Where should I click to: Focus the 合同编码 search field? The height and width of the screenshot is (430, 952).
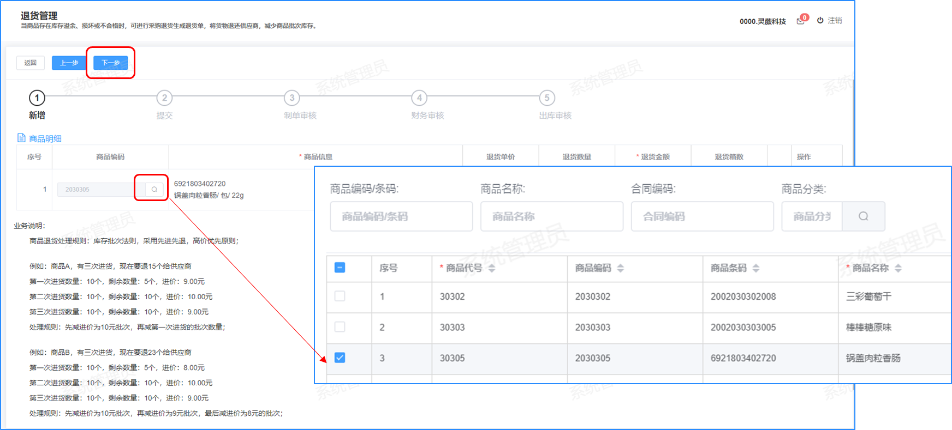(x=703, y=216)
